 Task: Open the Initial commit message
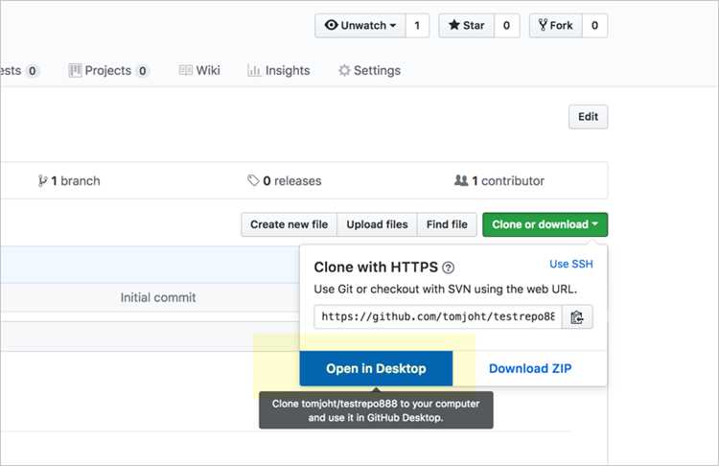[158, 297]
